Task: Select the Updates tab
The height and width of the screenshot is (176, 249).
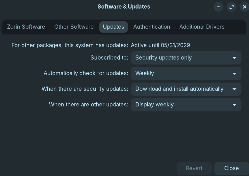Action: pos(113,27)
